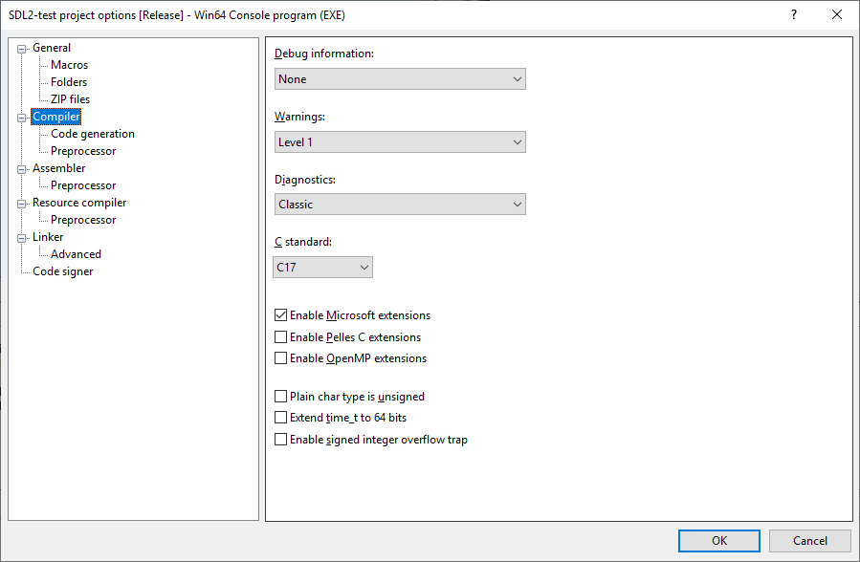
Task: Select Folders under General
Action: (69, 82)
